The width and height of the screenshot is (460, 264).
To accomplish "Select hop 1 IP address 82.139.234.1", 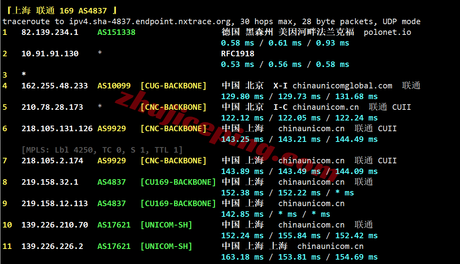I will click(50, 32).
